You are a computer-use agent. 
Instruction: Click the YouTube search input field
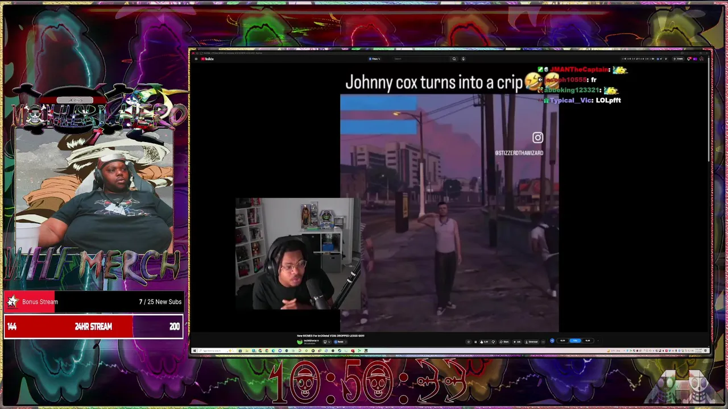tap(421, 59)
